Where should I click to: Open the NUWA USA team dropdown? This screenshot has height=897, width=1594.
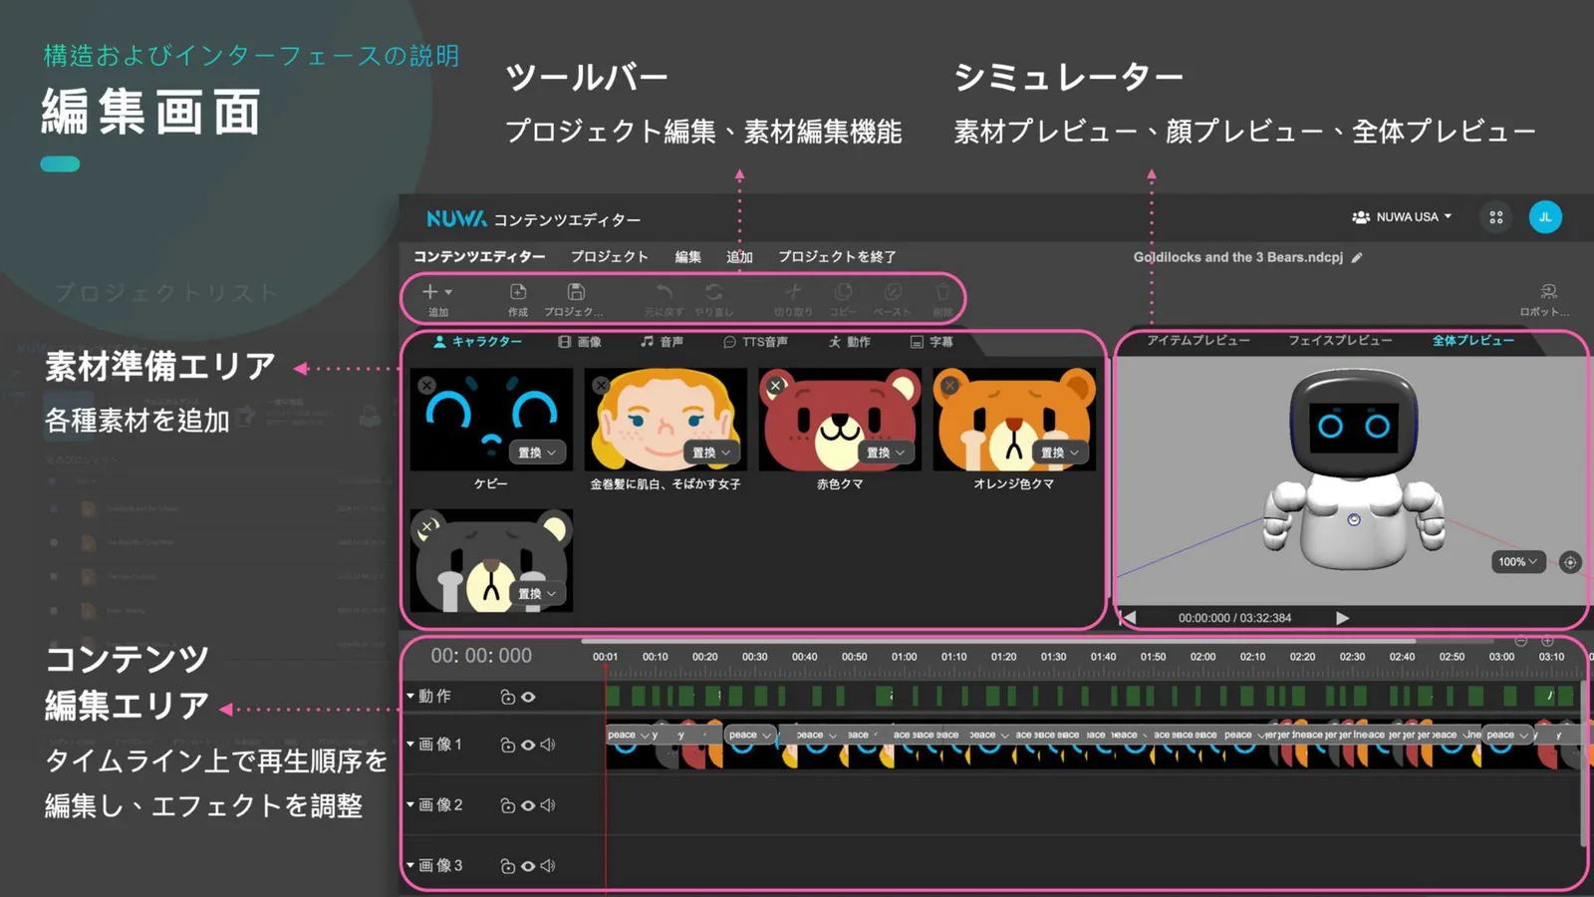(x=1402, y=217)
